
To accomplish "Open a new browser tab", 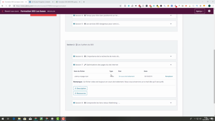I will 84,2.
